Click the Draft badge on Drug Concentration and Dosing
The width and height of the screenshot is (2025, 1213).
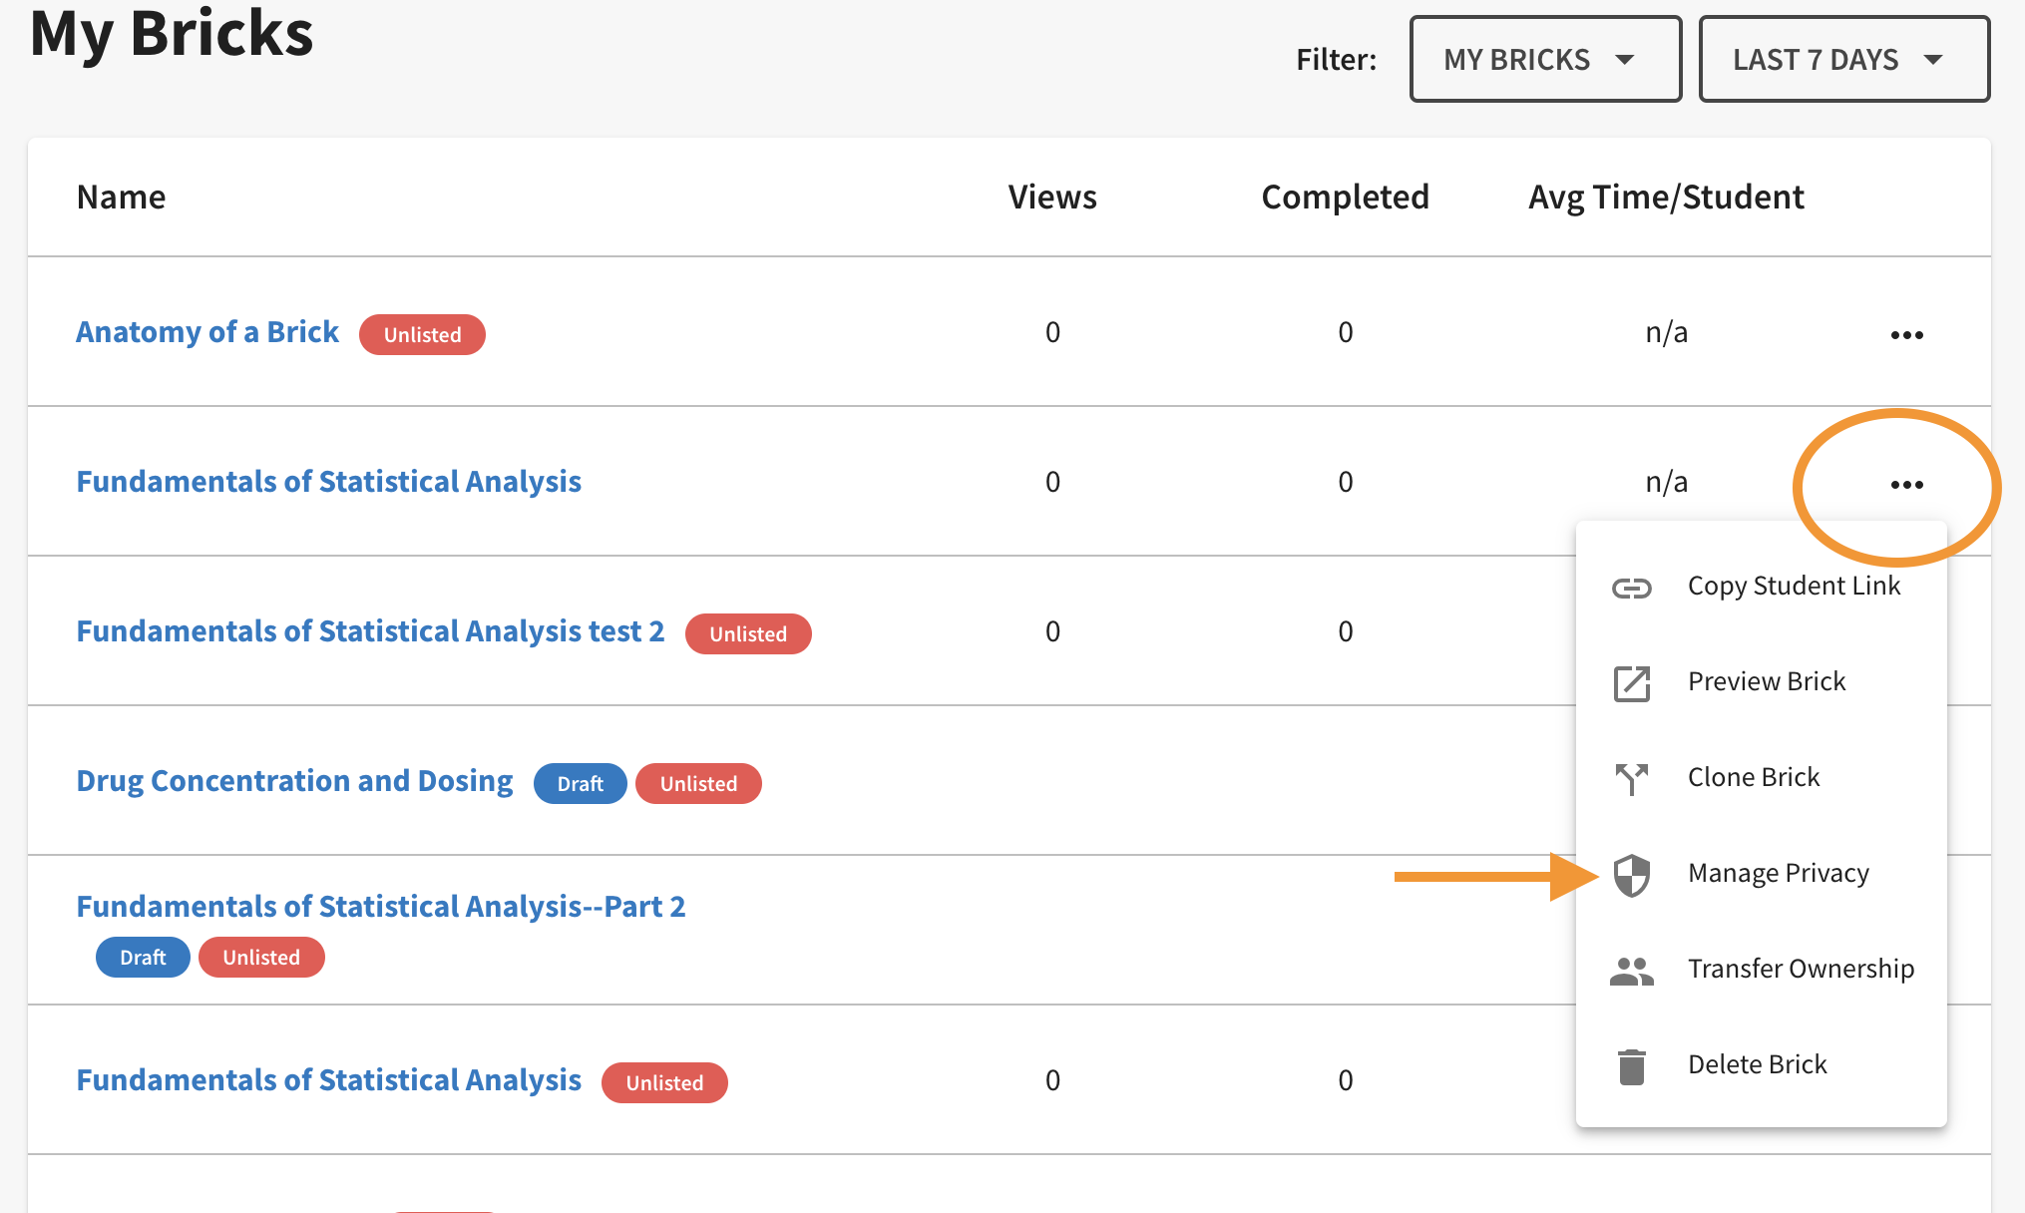pos(580,784)
